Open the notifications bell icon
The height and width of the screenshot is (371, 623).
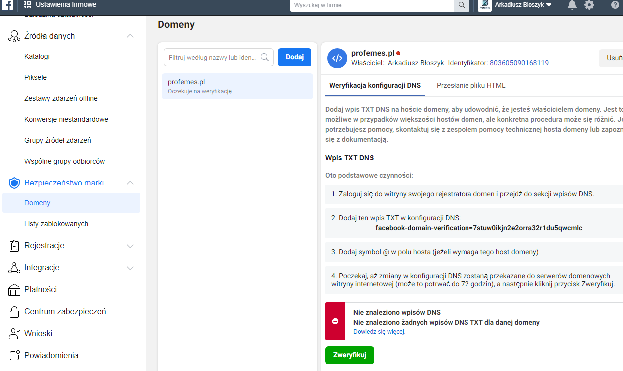[572, 5]
